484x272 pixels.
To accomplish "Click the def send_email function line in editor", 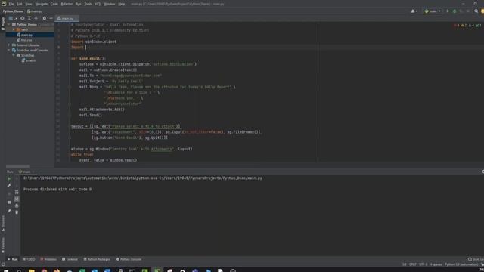I will pos(88,59).
